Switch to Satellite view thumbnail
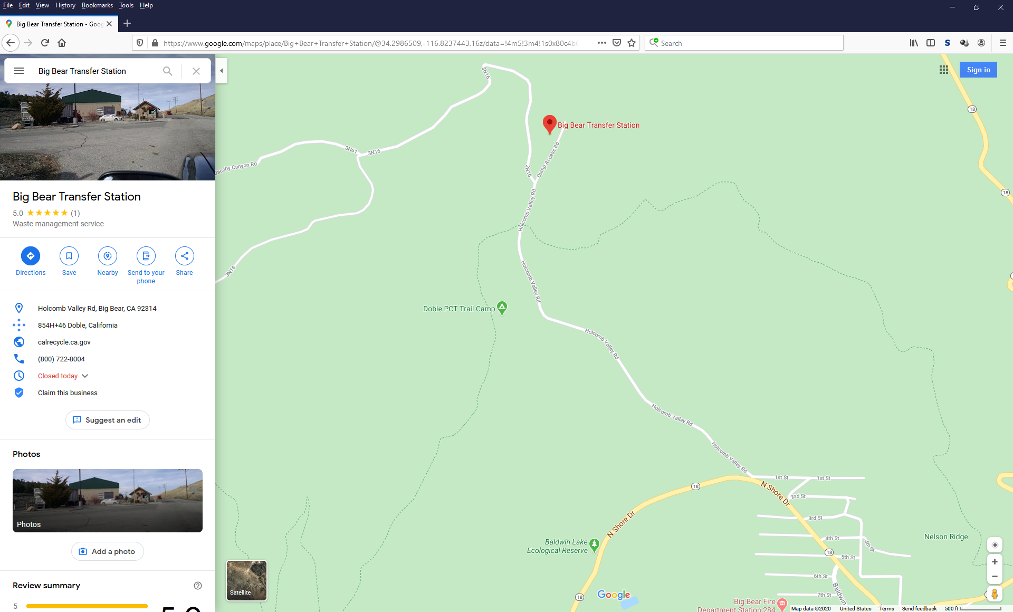 pos(246,580)
